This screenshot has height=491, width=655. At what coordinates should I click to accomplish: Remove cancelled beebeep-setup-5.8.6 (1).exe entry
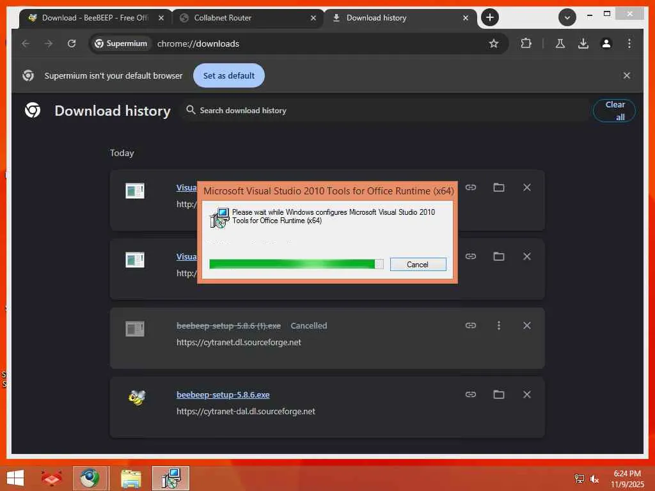coord(527,325)
